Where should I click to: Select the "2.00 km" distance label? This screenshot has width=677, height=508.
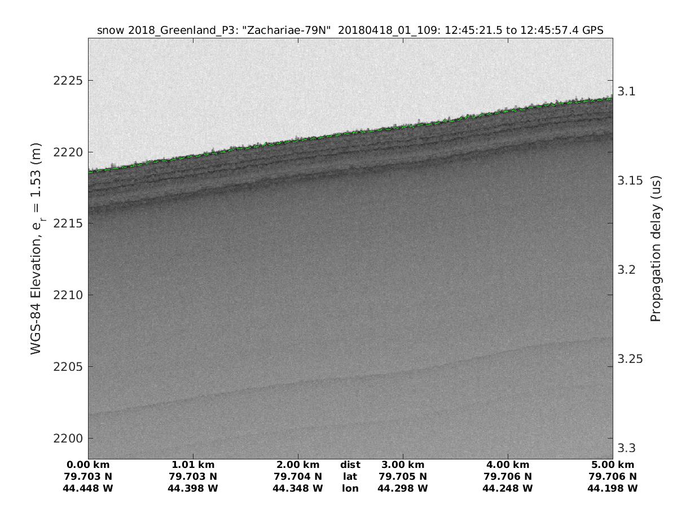click(x=298, y=465)
